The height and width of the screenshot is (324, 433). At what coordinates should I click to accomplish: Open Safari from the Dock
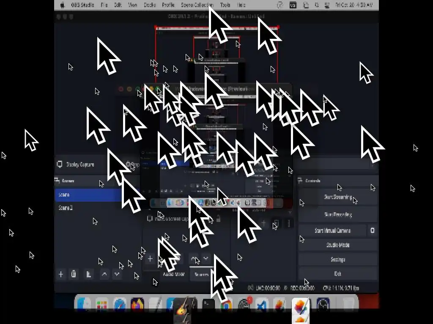pyautogui.click(x=120, y=305)
